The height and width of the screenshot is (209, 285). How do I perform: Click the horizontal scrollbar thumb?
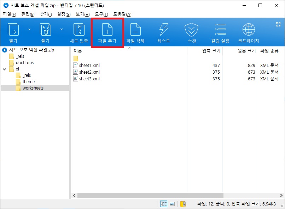150,195
